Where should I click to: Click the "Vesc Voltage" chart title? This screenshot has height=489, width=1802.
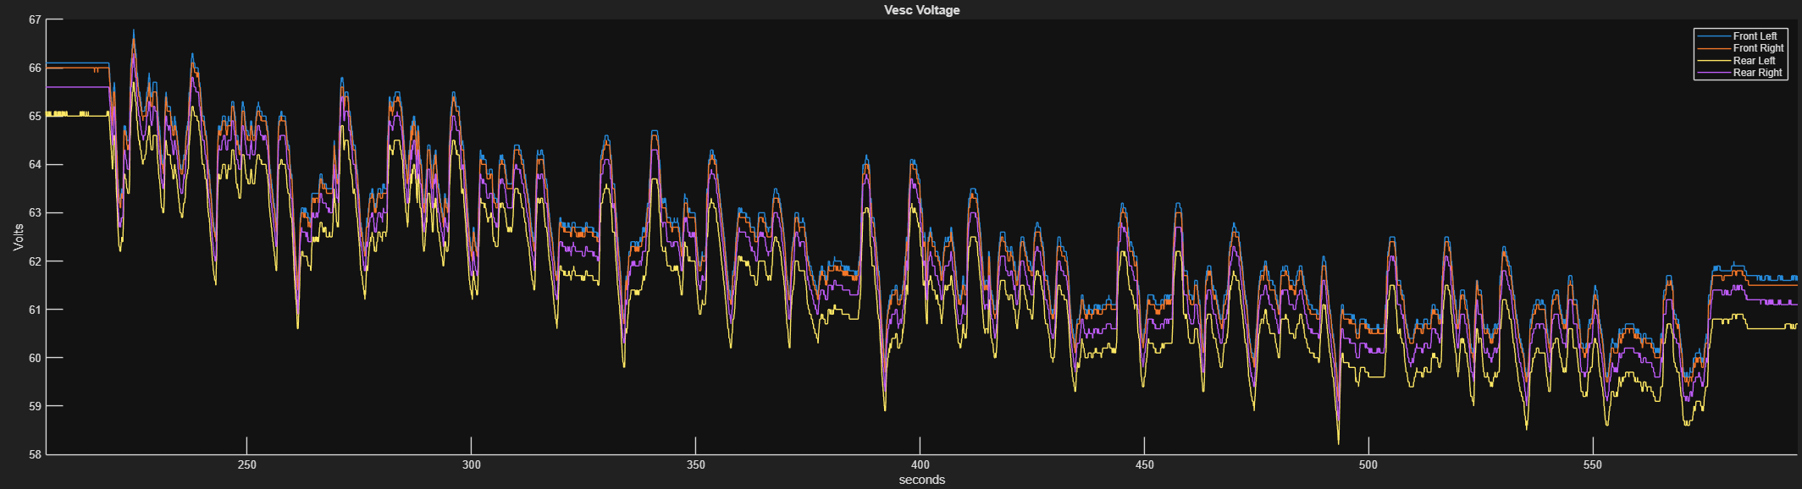[x=921, y=10]
